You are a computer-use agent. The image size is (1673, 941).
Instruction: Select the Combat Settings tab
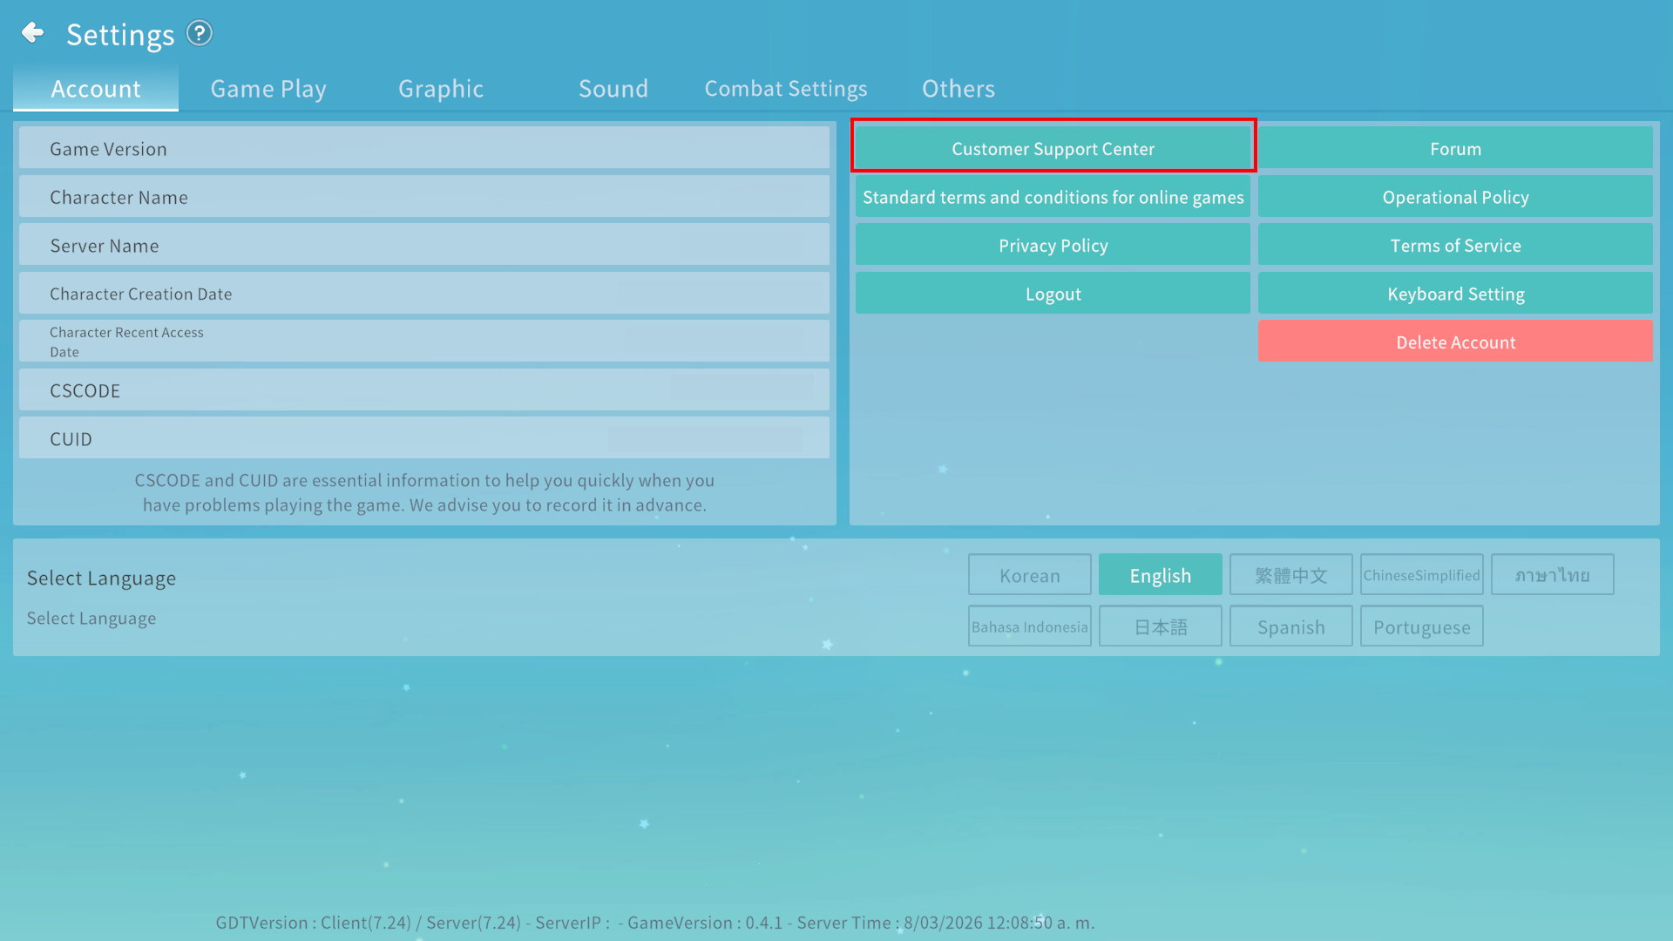pos(786,89)
